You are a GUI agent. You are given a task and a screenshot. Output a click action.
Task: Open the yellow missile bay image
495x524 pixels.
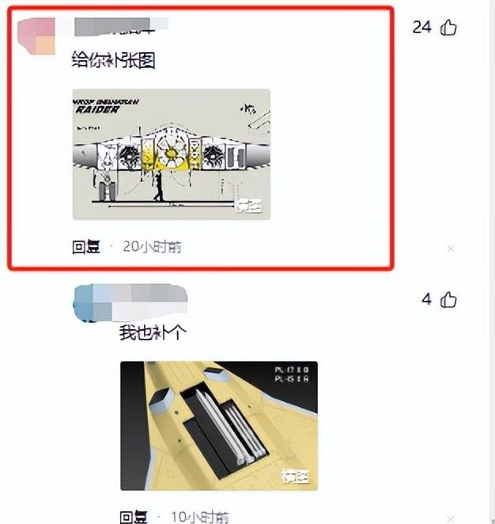pyautogui.click(x=219, y=426)
